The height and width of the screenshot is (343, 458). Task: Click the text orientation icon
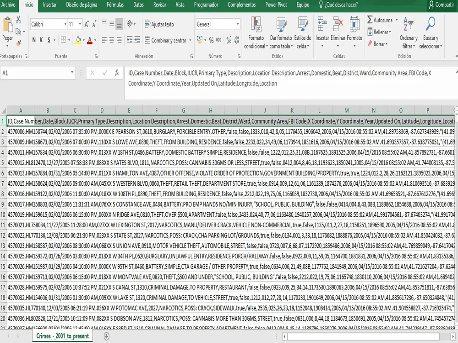pyautogui.click(x=130, y=24)
